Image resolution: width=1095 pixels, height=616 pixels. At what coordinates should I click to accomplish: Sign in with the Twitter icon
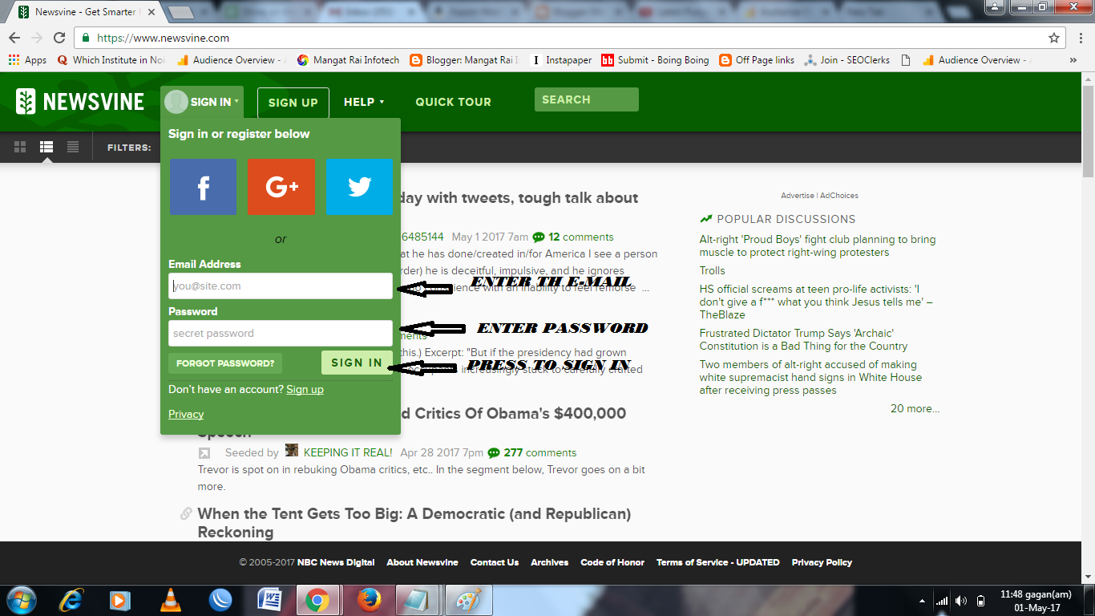pyautogui.click(x=359, y=186)
